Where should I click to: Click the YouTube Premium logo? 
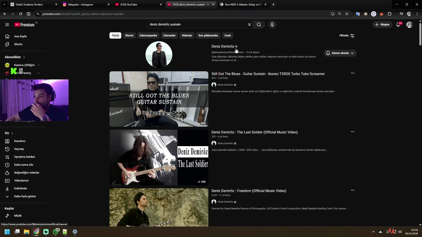click(x=24, y=24)
